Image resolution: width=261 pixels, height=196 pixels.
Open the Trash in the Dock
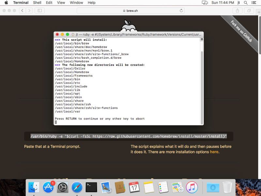[227, 187]
